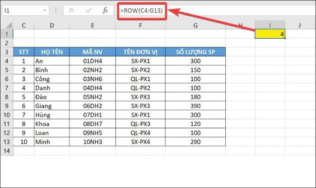Image resolution: width=316 pixels, height=188 pixels.
Task: Open the Insert Function fx dialog
Action: click(x=105, y=10)
